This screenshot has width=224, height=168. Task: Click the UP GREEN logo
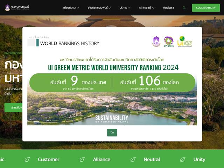tap(169, 42)
